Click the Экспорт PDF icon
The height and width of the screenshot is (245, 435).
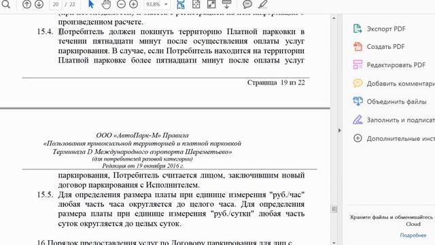coord(358,29)
